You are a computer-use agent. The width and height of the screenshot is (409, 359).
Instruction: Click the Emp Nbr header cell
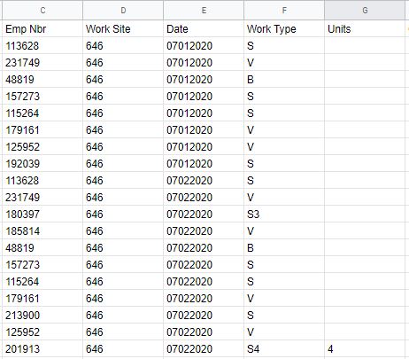coord(42,28)
